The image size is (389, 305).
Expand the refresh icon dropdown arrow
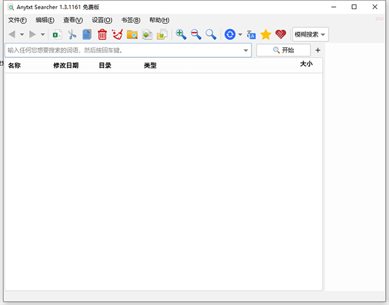point(240,35)
